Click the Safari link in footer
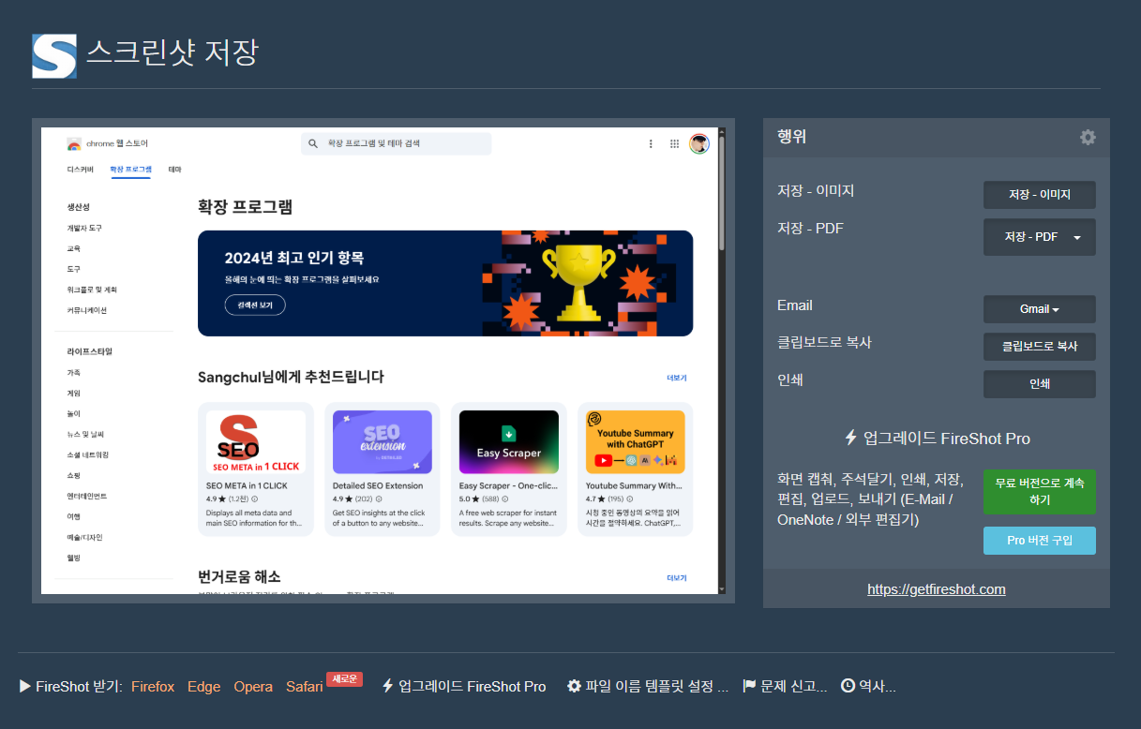 pos(305,687)
